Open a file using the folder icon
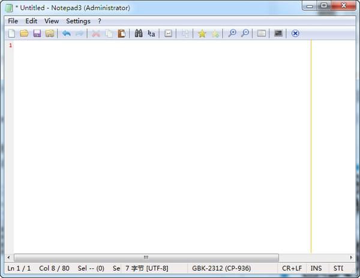360x278 pixels. pos(24,34)
